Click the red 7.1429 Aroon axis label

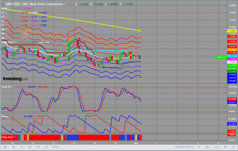coord(232,132)
